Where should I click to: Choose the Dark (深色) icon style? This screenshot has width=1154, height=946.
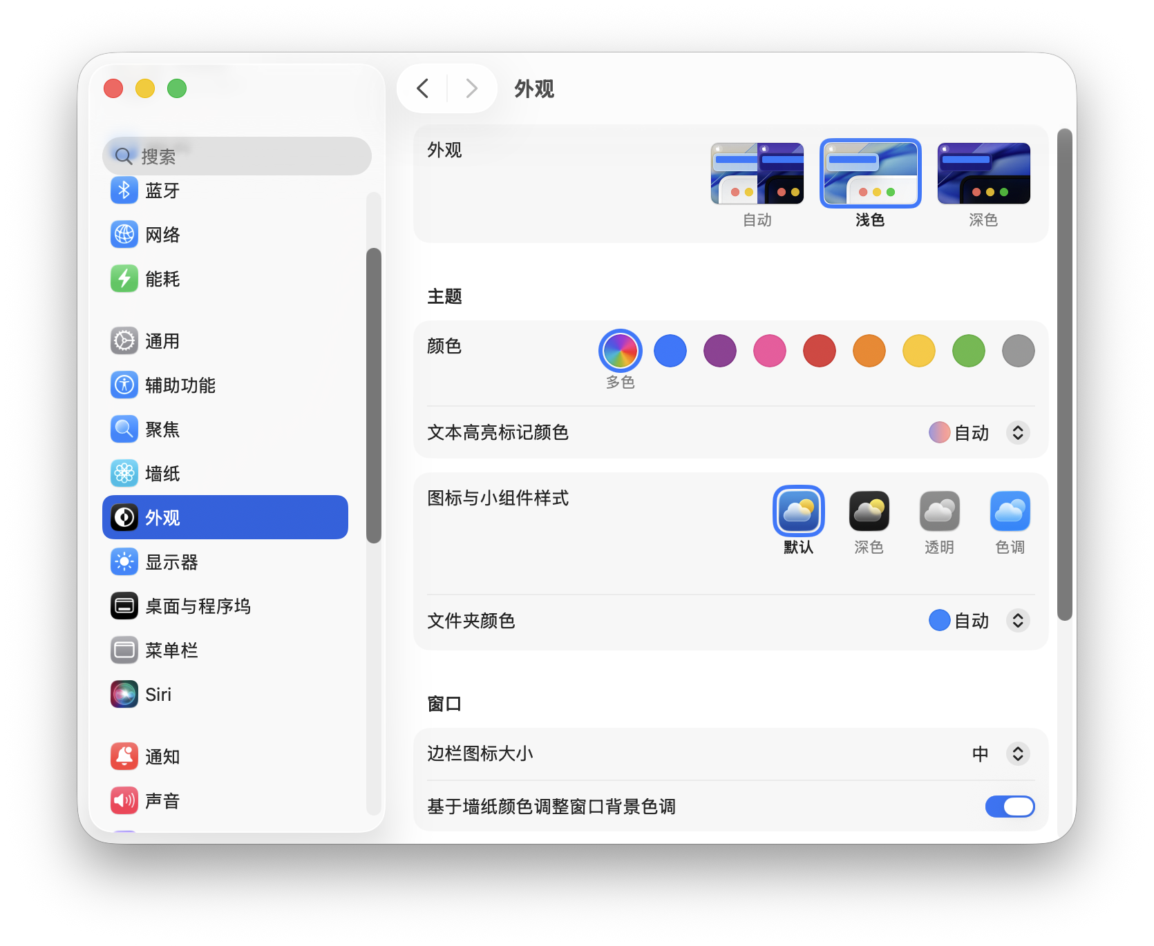[869, 512]
